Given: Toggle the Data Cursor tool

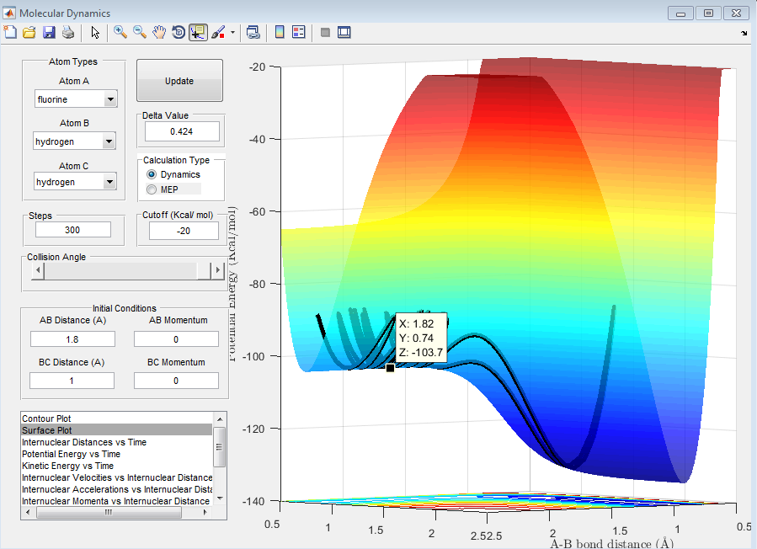Looking at the screenshot, I should click(x=198, y=32).
